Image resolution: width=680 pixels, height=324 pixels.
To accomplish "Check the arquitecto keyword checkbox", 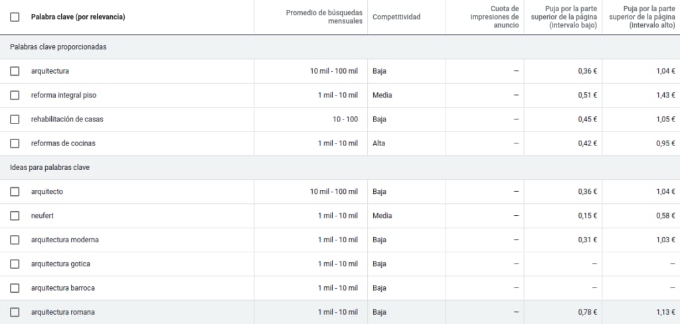I will (15, 192).
